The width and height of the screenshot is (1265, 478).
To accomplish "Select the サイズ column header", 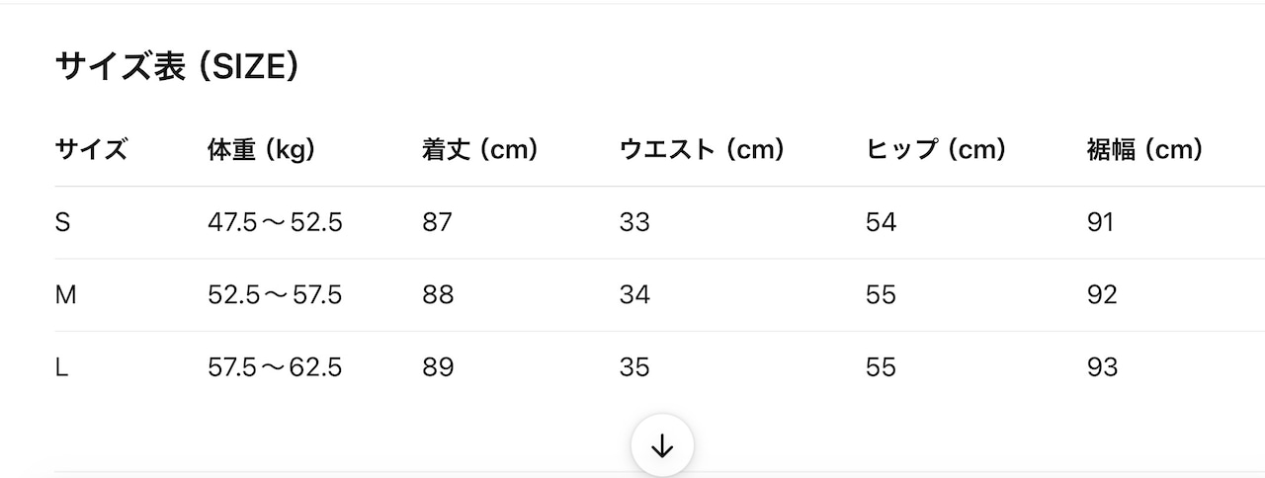I will point(91,150).
